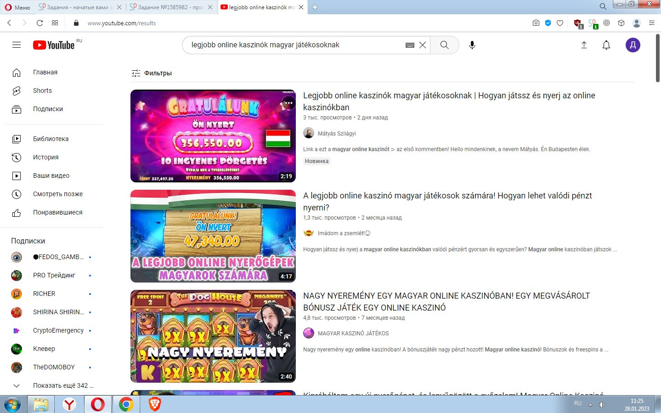Open YouTube notifications bell
The height and width of the screenshot is (413, 661).
pyautogui.click(x=606, y=45)
